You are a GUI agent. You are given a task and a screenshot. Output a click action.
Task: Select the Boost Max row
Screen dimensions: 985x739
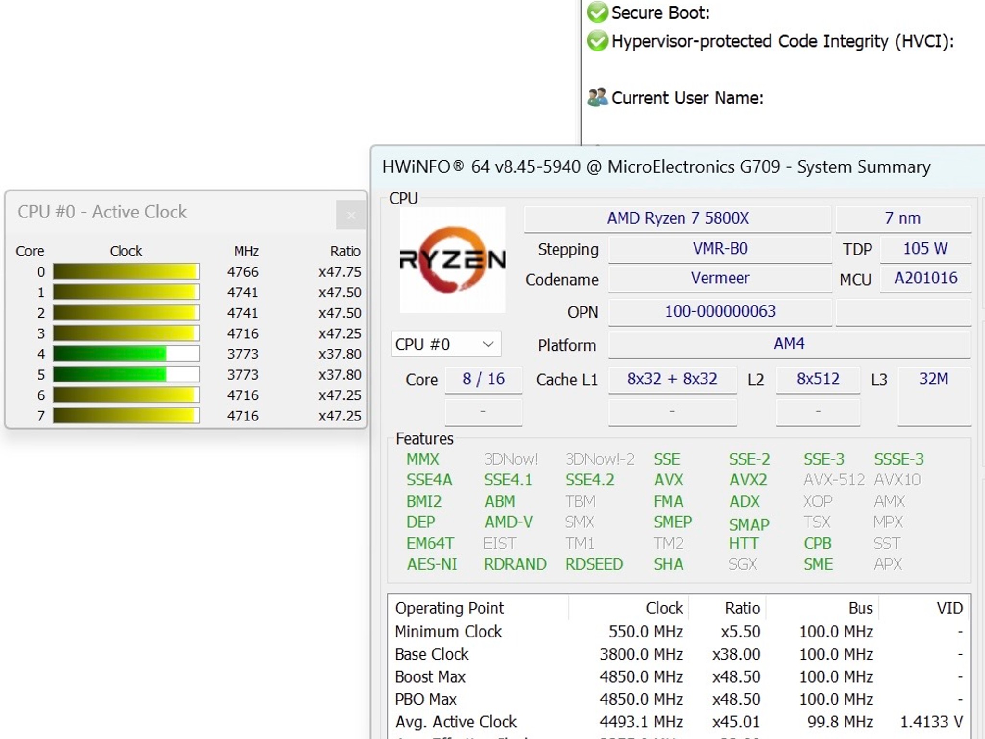[x=679, y=677]
